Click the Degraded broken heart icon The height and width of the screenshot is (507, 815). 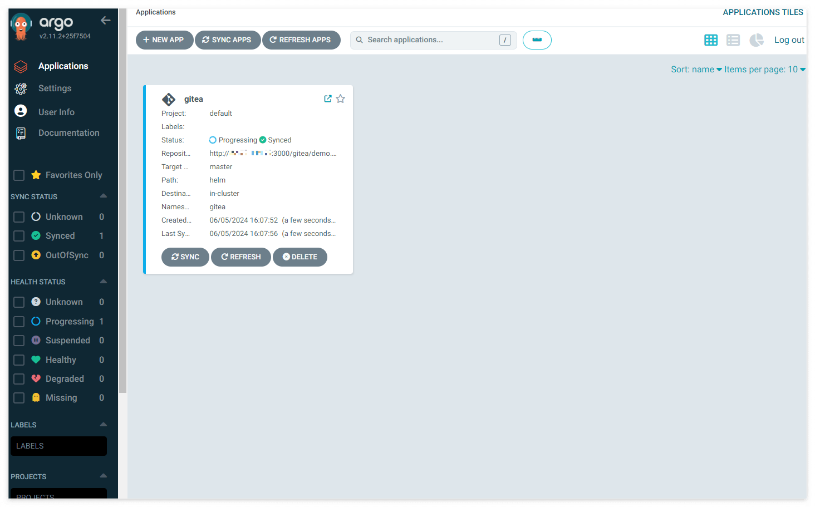[36, 379]
